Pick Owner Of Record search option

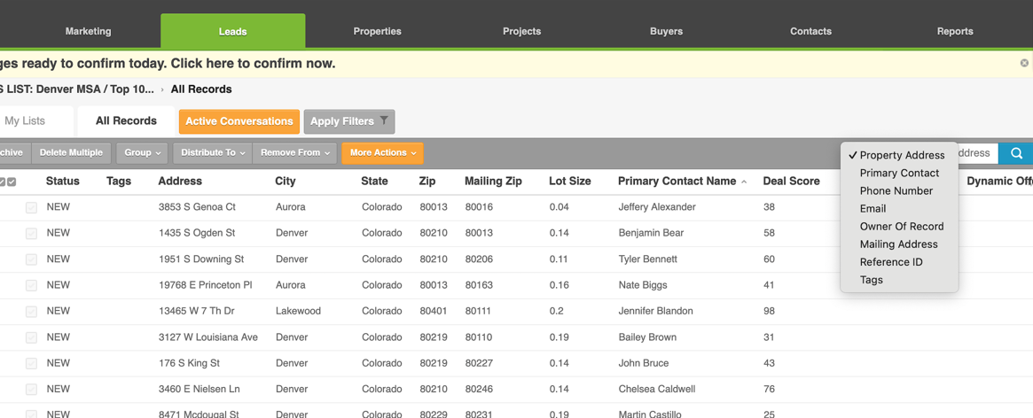899,227
